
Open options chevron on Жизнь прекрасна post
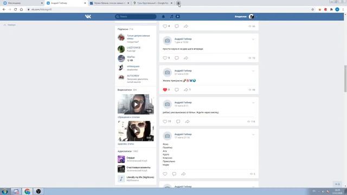(253, 71)
